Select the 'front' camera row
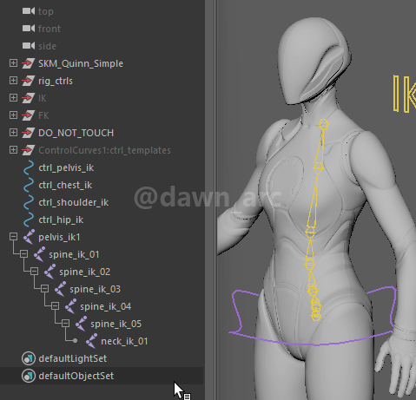The width and height of the screenshot is (416, 400). [x=102, y=29]
